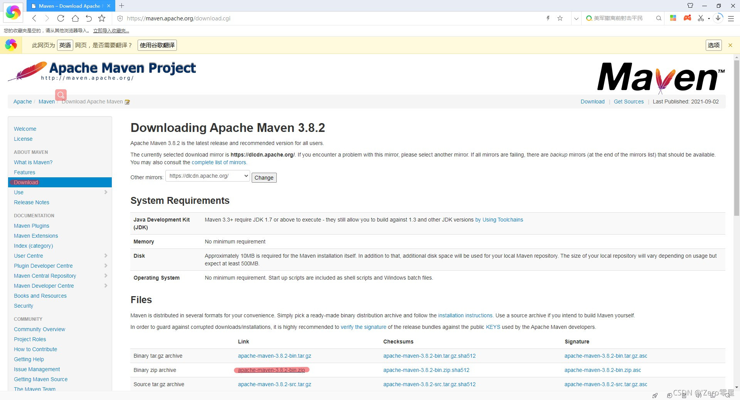Expand the Maven Developer Centre chevron
740x400 pixels.
point(106,285)
